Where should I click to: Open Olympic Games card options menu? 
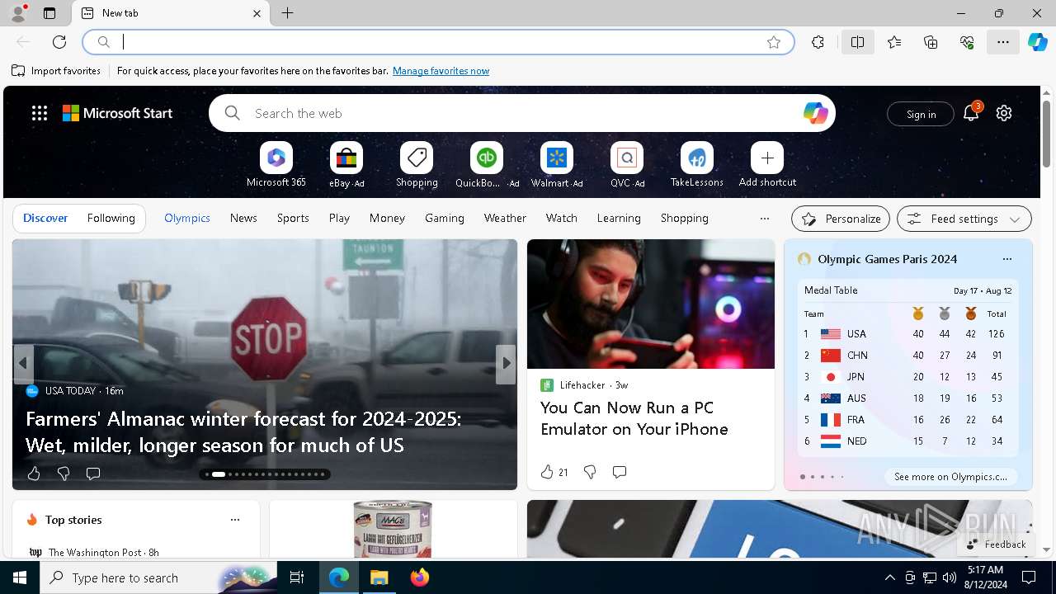click(1006, 259)
